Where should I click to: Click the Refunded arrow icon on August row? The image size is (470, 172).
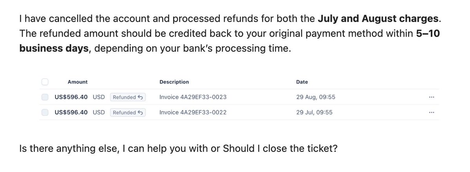[140, 97]
